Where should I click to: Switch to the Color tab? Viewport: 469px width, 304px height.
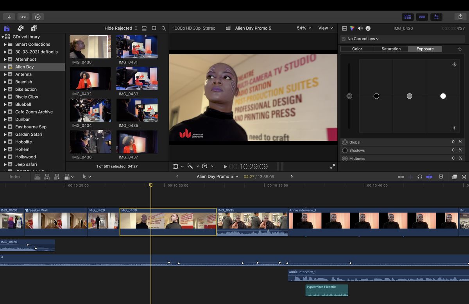[357, 49]
